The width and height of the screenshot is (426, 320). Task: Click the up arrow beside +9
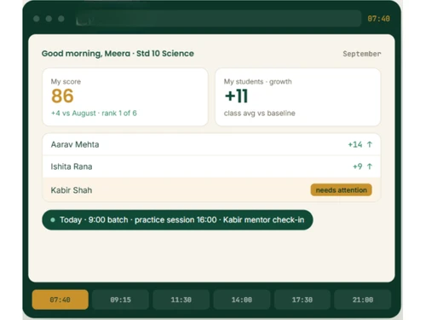[369, 166]
